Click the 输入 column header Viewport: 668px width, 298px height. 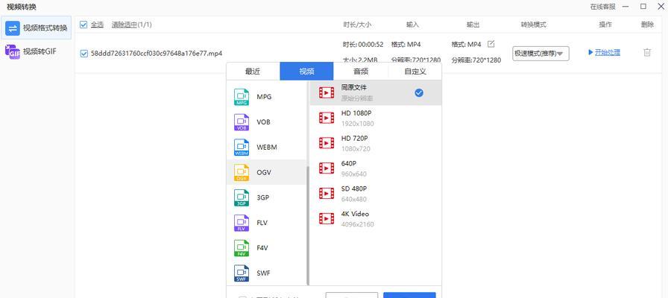coord(412,25)
